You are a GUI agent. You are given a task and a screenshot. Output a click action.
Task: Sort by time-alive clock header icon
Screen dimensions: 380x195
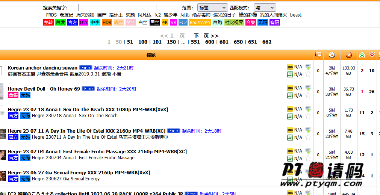point(332,55)
